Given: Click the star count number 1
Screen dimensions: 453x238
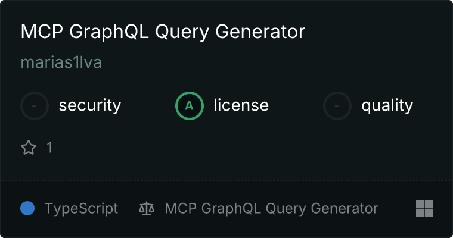Looking at the screenshot, I should tap(49, 148).
